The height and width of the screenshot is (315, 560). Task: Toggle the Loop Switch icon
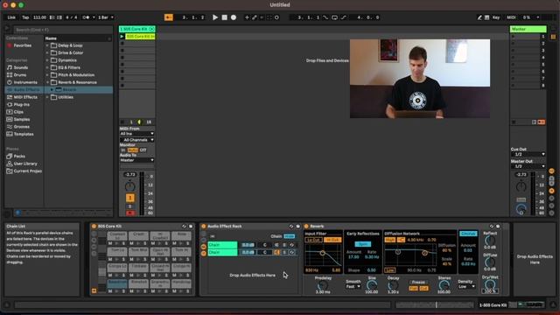[334, 17]
